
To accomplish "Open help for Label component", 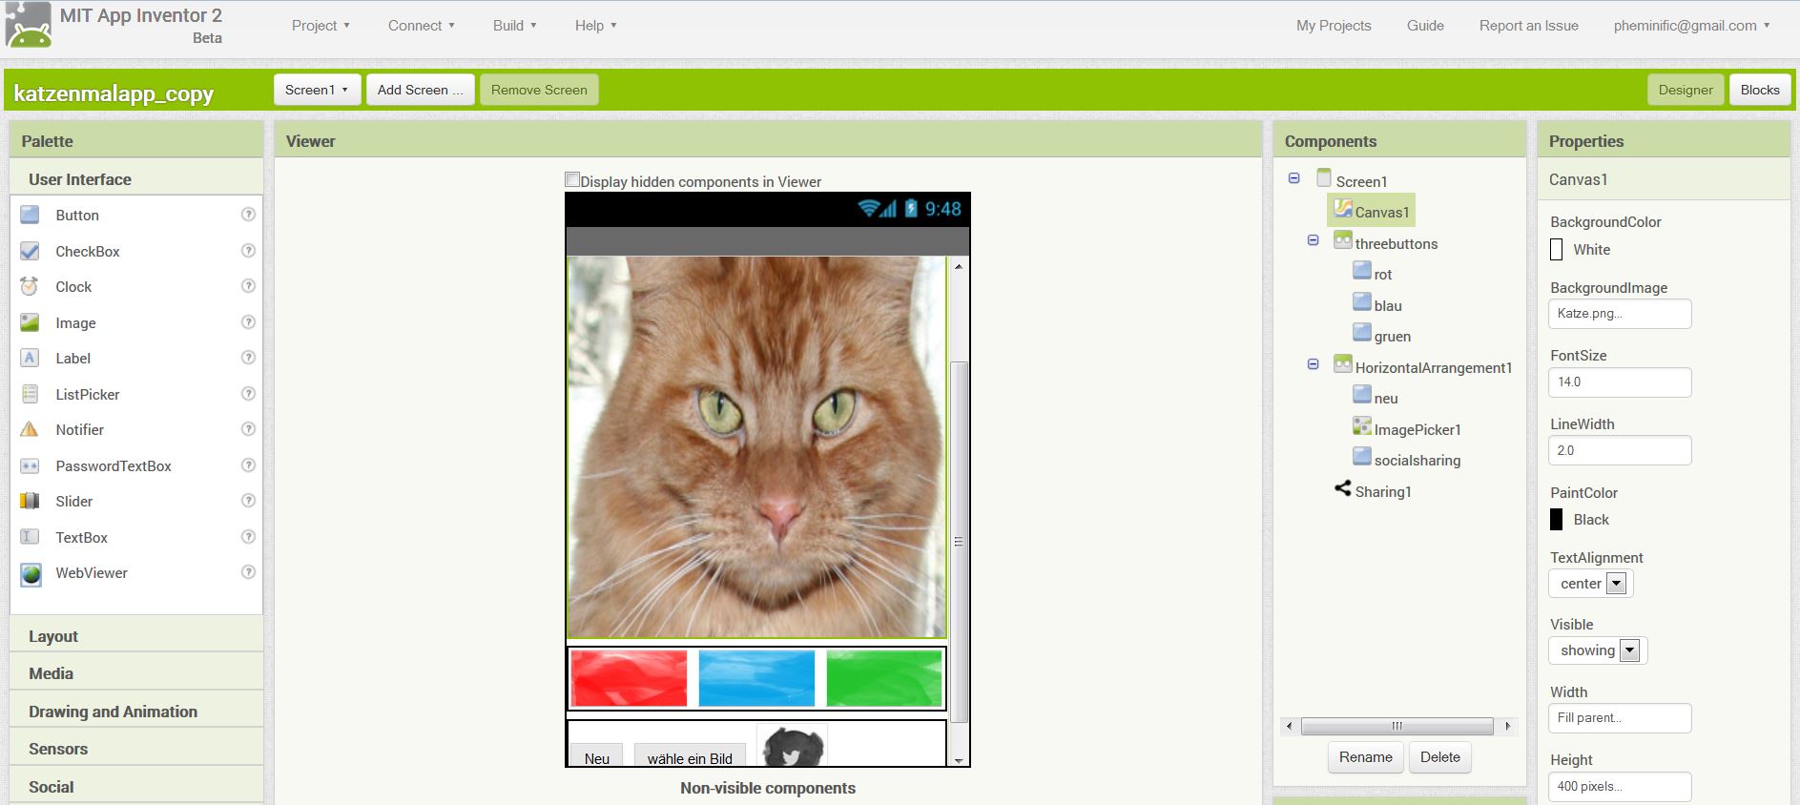I will coord(248,358).
